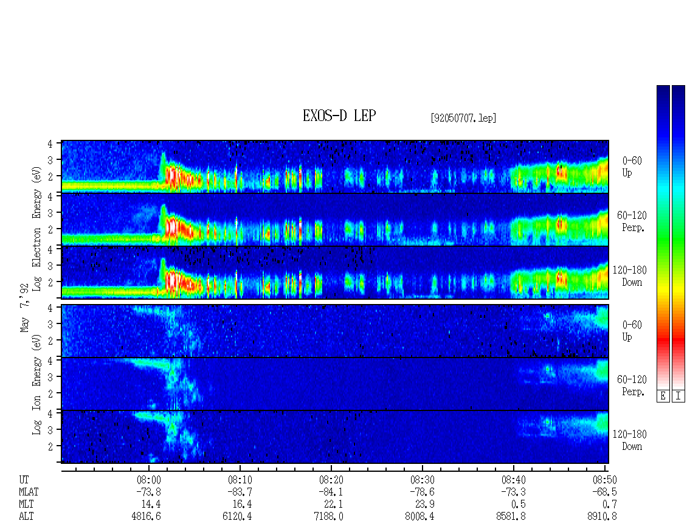Select the 08:50 time tick label

[604, 480]
